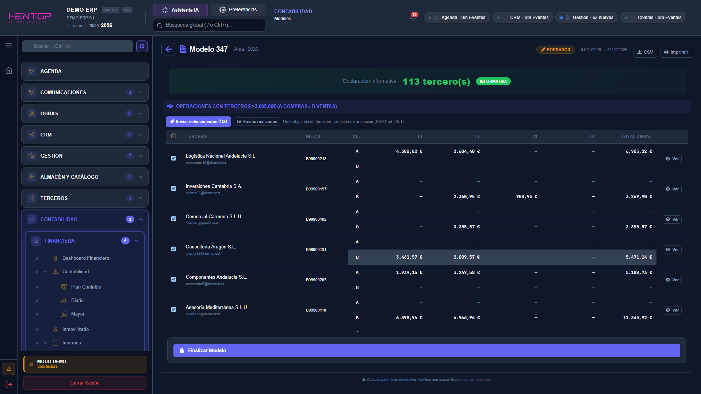
Task: Open the Asistente IA button
Action: (x=180, y=10)
